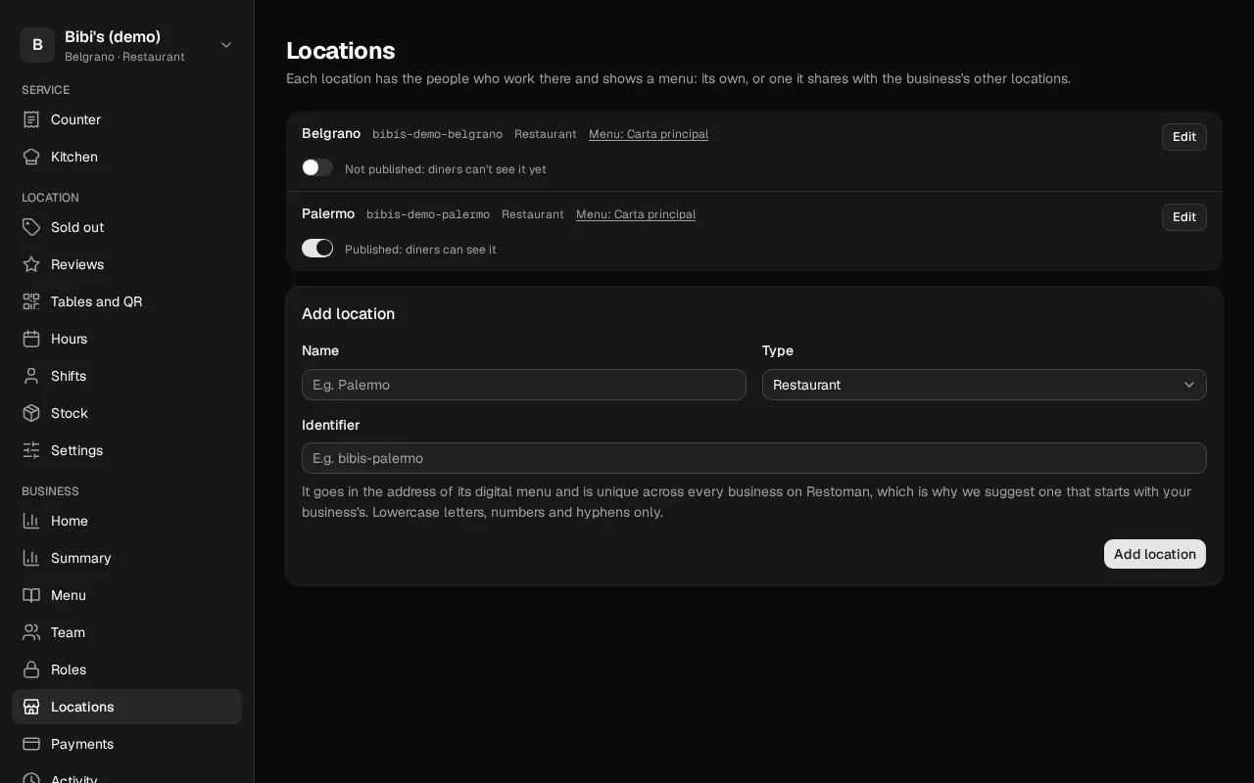Click the Summary chart icon

pos(31,558)
